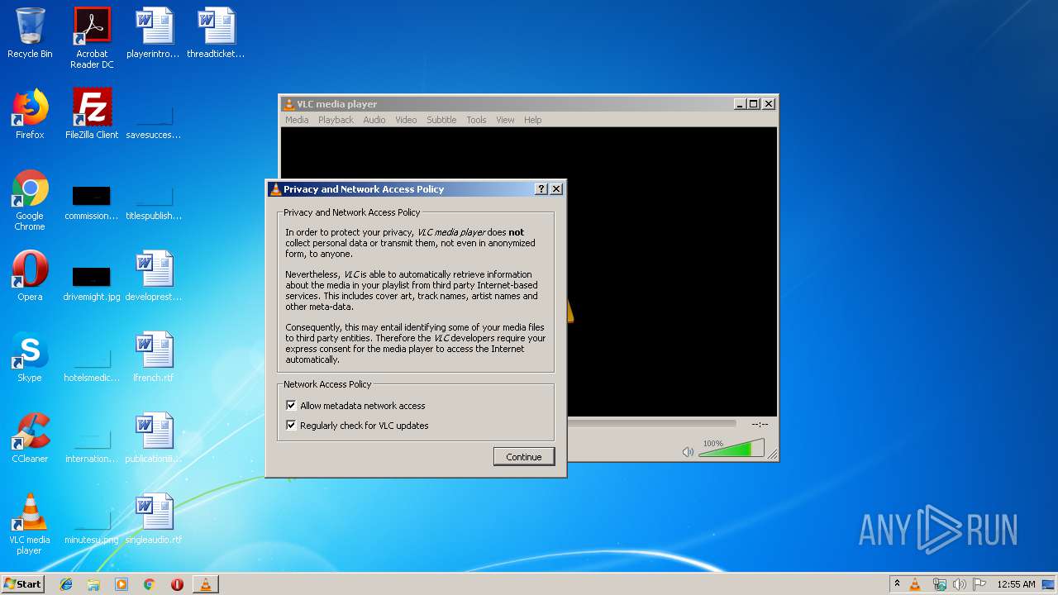Click the VLC taskbar button
Image resolution: width=1058 pixels, height=595 pixels.
(206, 584)
